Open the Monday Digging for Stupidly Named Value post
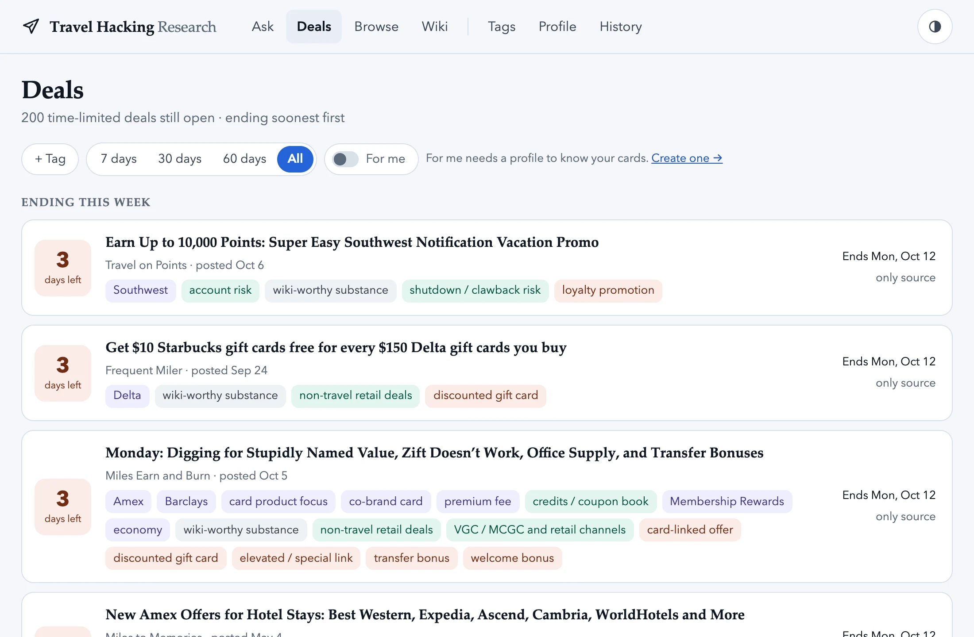This screenshot has width=974, height=637. 434,453
